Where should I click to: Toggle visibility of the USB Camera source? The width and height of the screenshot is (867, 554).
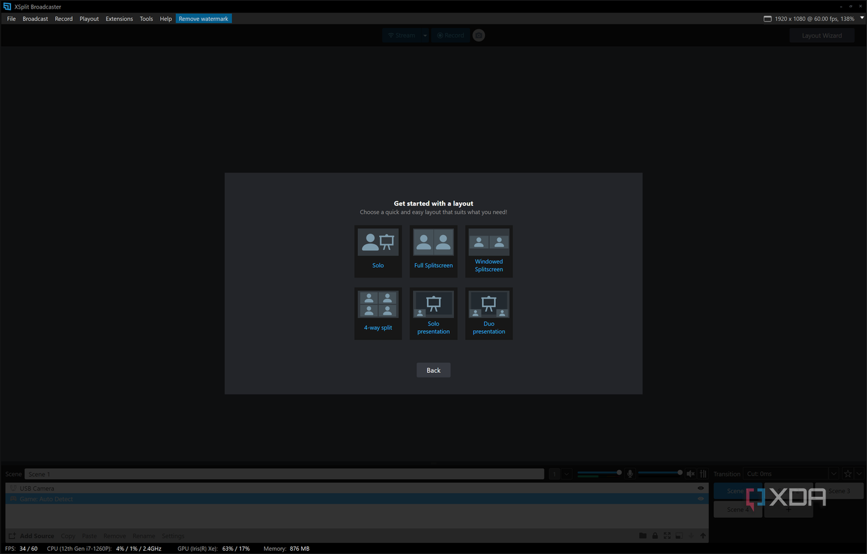click(701, 488)
